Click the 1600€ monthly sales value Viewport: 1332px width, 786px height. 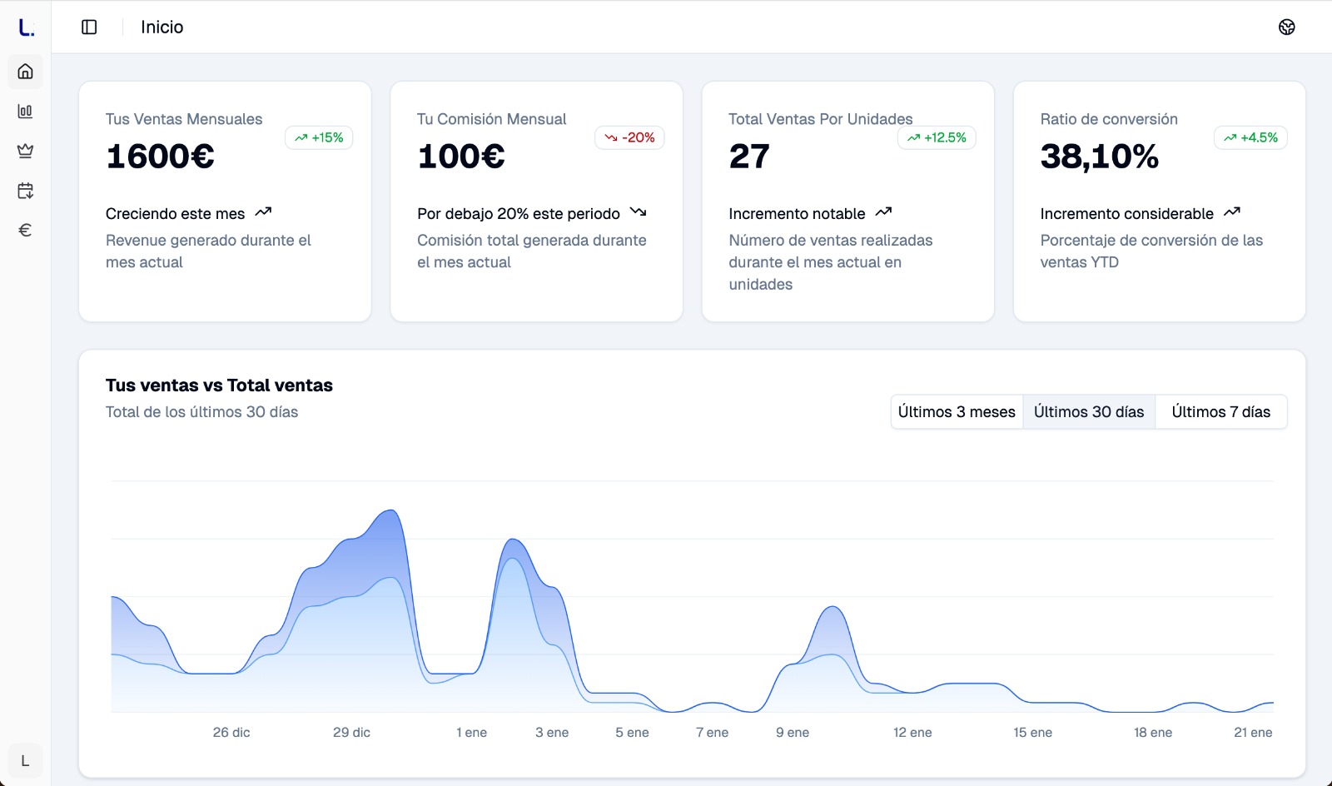pos(161,157)
